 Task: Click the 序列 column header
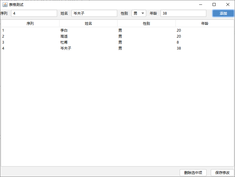pyautogui.click(x=30, y=23)
